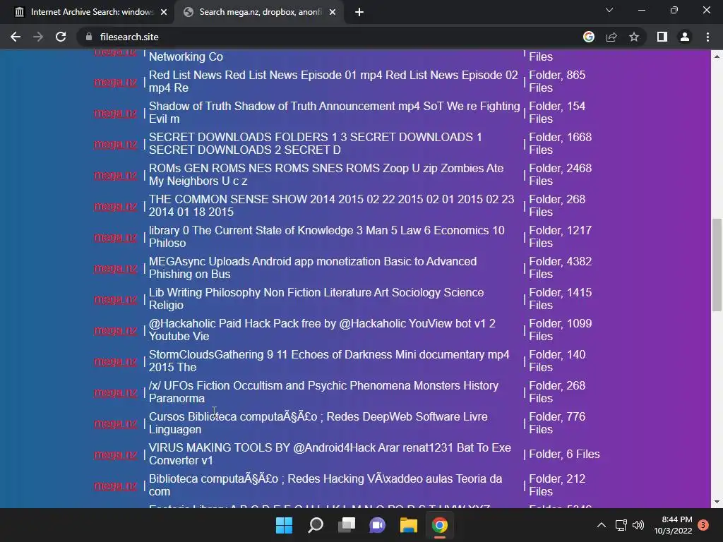Open mega.nz link for Red List News

point(116,82)
